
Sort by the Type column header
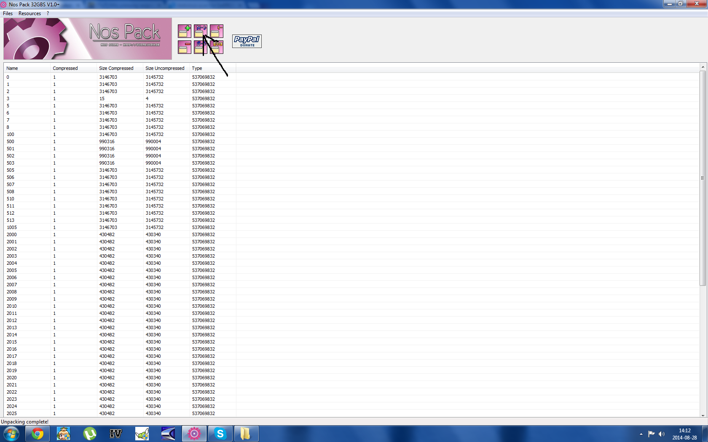point(212,68)
